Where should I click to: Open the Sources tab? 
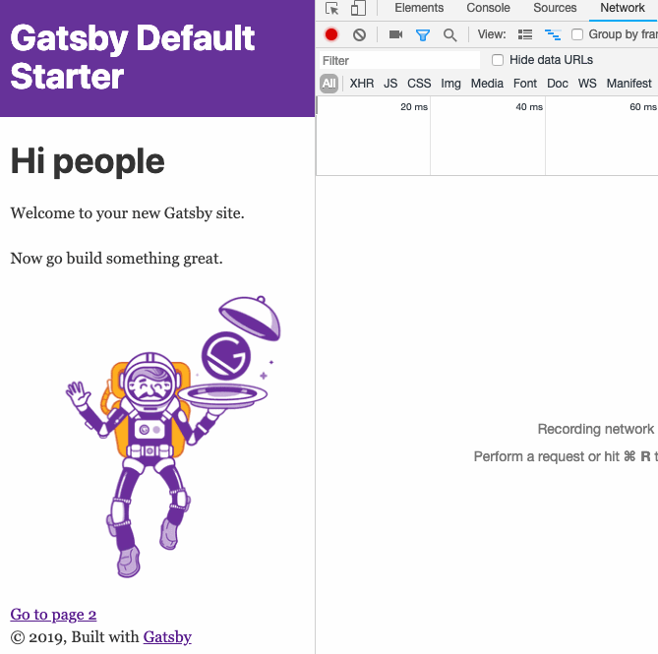555,8
